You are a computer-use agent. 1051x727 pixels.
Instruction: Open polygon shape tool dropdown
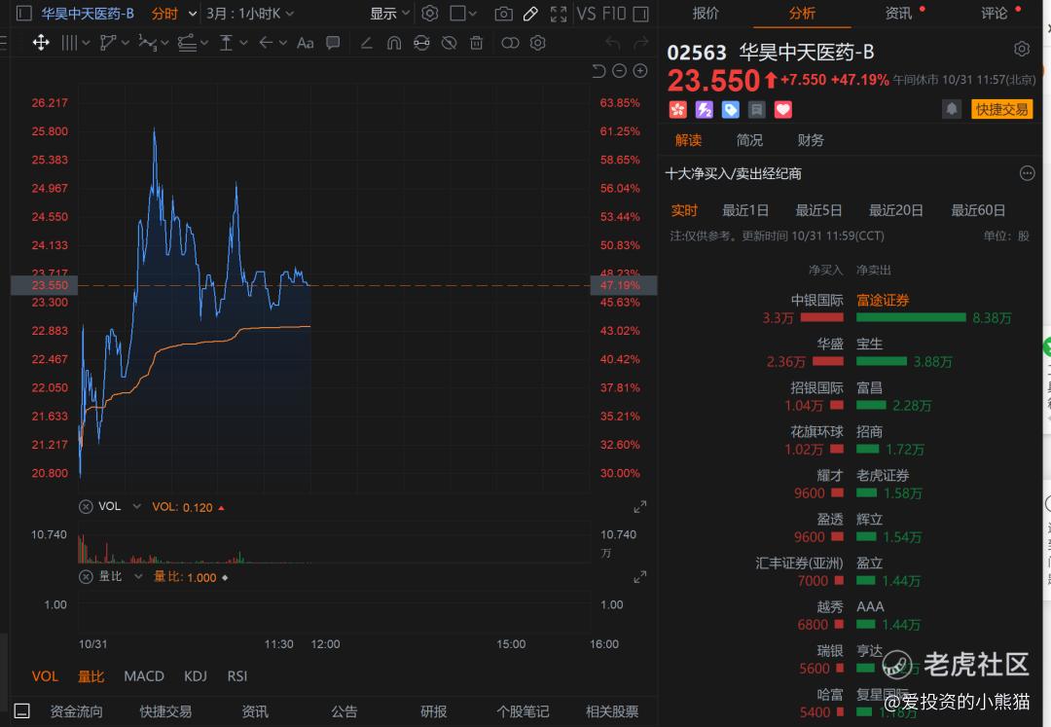(115, 43)
